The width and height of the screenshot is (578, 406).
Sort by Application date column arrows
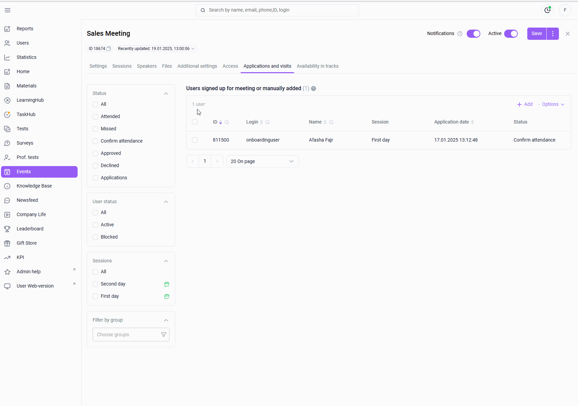point(472,122)
